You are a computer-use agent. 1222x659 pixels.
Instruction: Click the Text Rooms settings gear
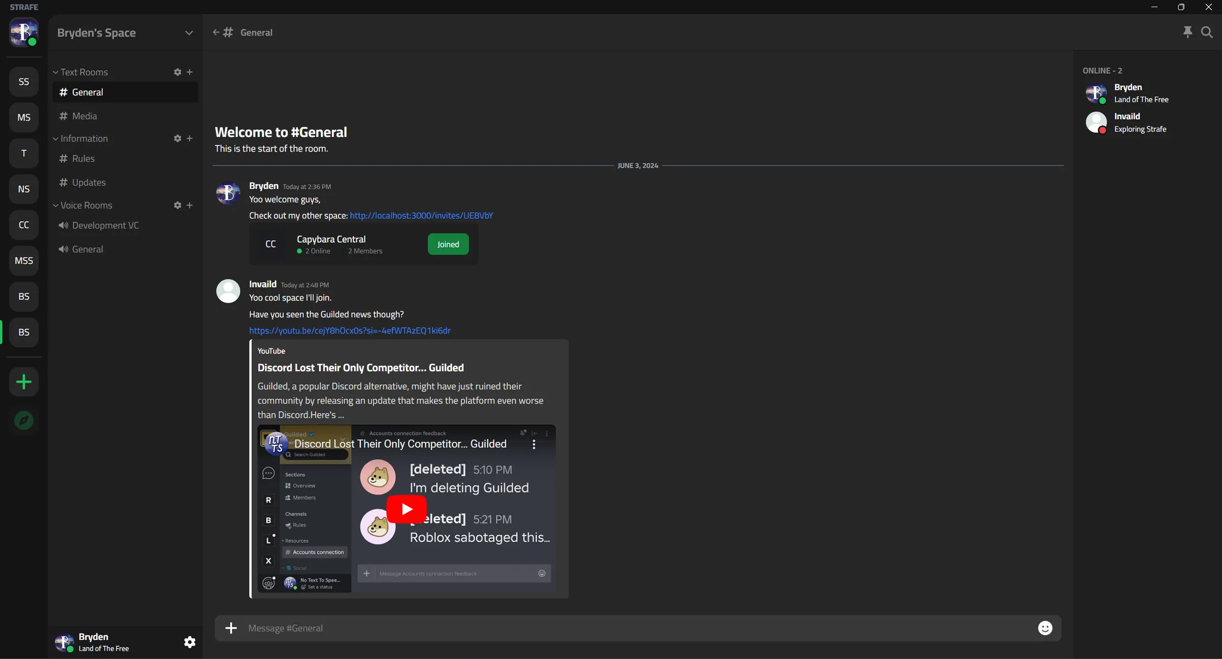point(177,72)
